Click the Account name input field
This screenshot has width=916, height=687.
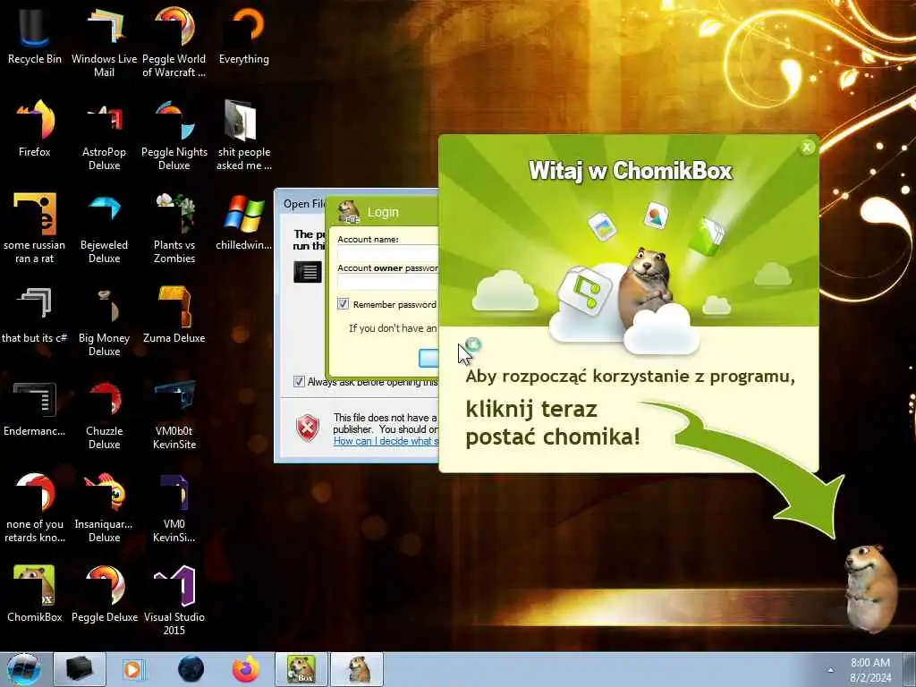[x=388, y=252]
